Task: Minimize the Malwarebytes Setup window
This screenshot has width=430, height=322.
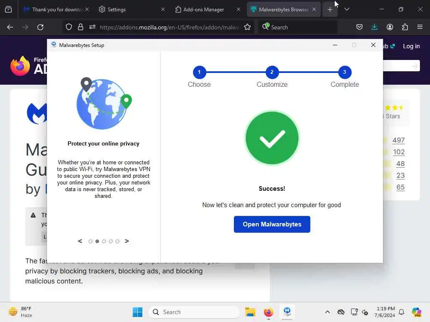Action: [335, 45]
